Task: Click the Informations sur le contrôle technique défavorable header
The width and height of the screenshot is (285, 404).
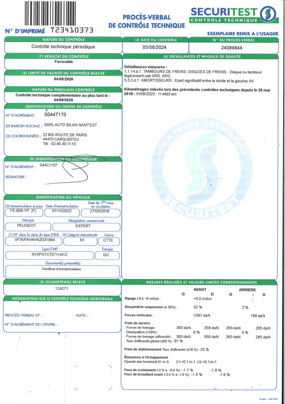Action: coord(62,299)
